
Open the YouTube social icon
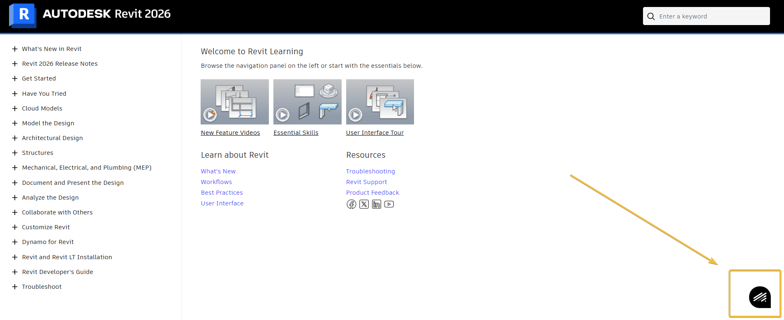(x=389, y=204)
